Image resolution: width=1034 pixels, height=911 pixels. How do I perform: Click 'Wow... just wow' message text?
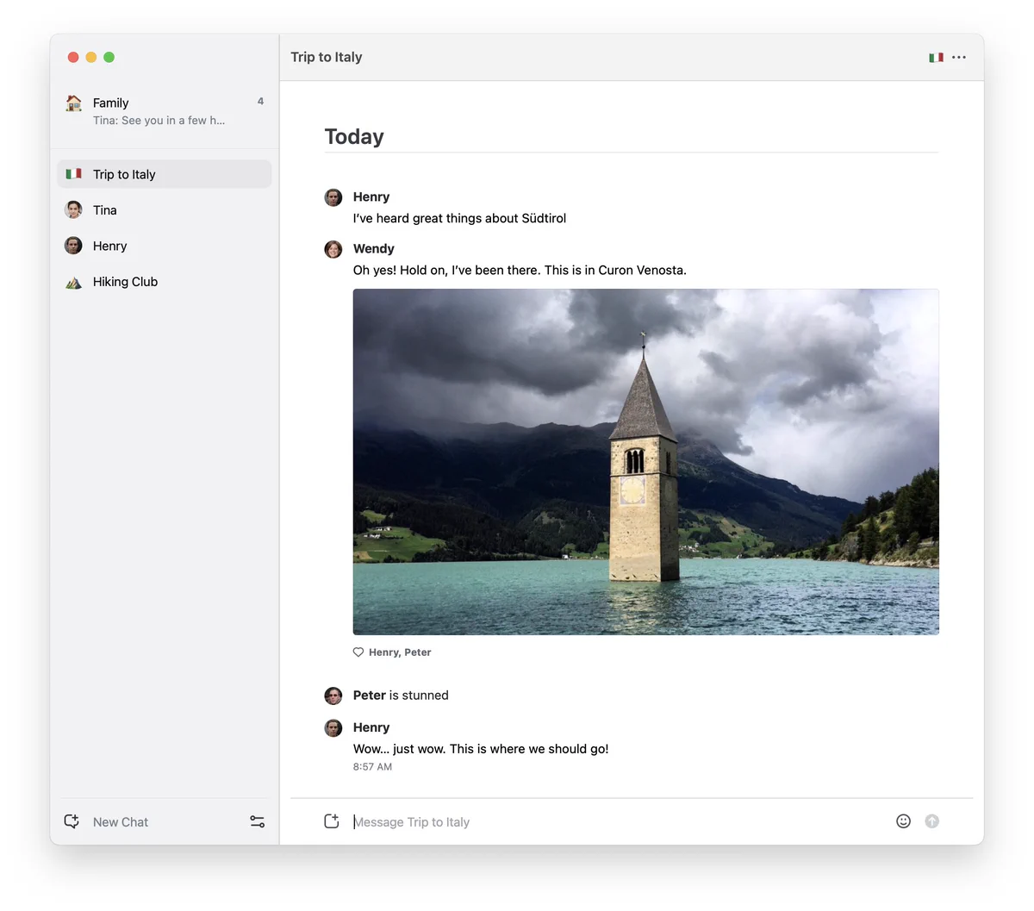pos(481,749)
